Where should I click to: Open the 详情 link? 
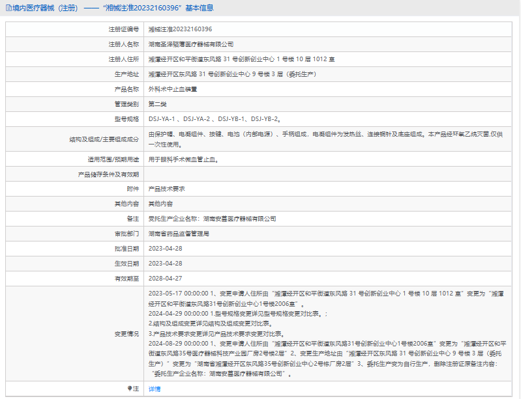155,389
